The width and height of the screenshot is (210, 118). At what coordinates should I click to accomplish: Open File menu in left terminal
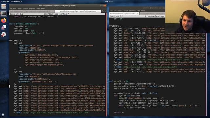pos(11,9)
